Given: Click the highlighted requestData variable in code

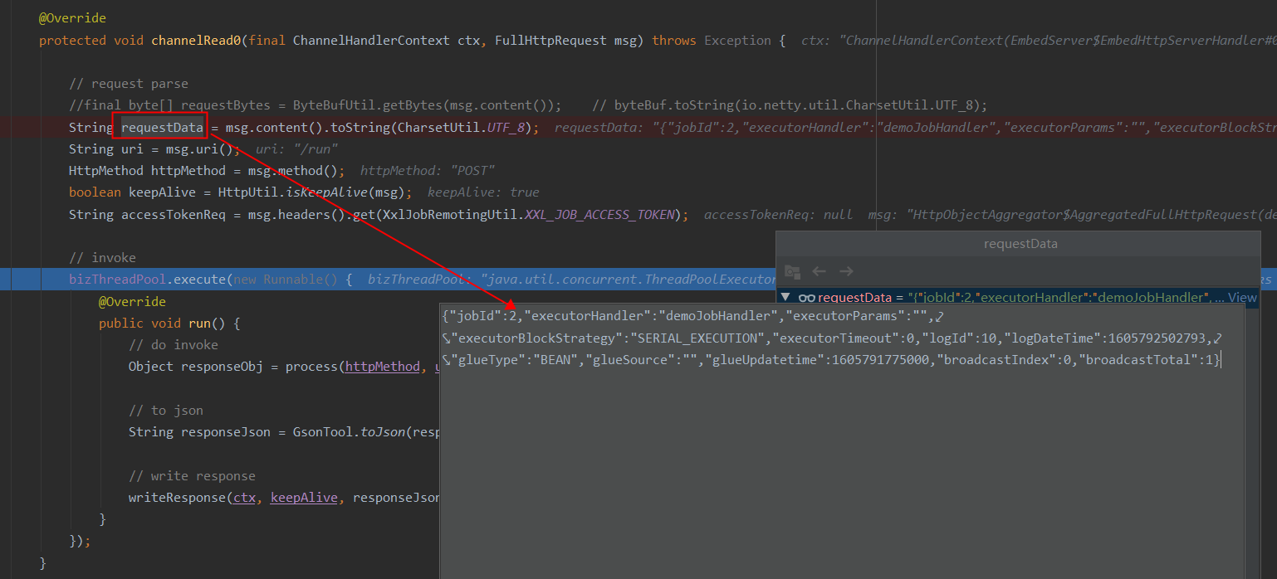Looking at the screenshot, I should coord(162,127).
